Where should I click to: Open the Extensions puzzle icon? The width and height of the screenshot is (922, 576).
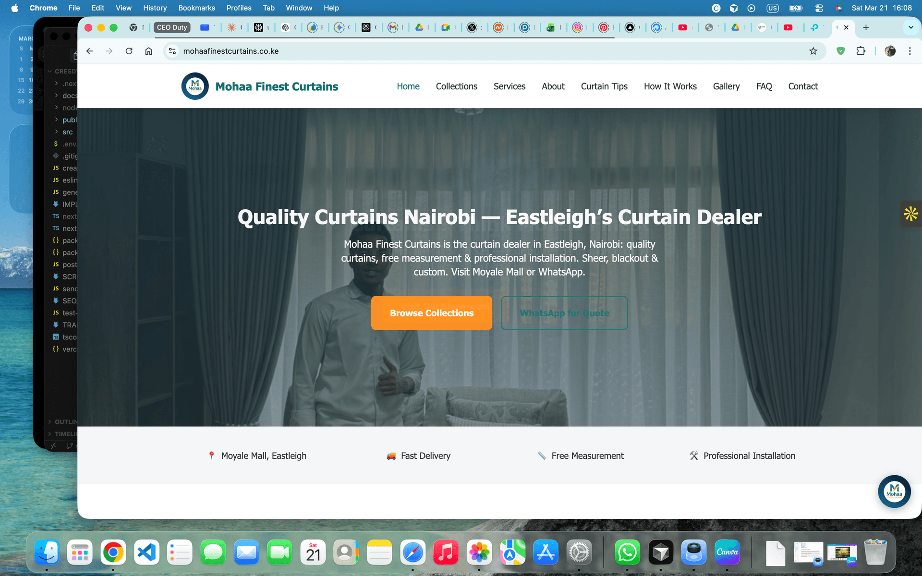click(x=861, y=51)
